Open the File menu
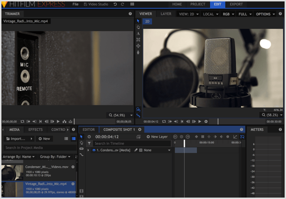Viewport: 286px width, 199px height. pos(75,4)
